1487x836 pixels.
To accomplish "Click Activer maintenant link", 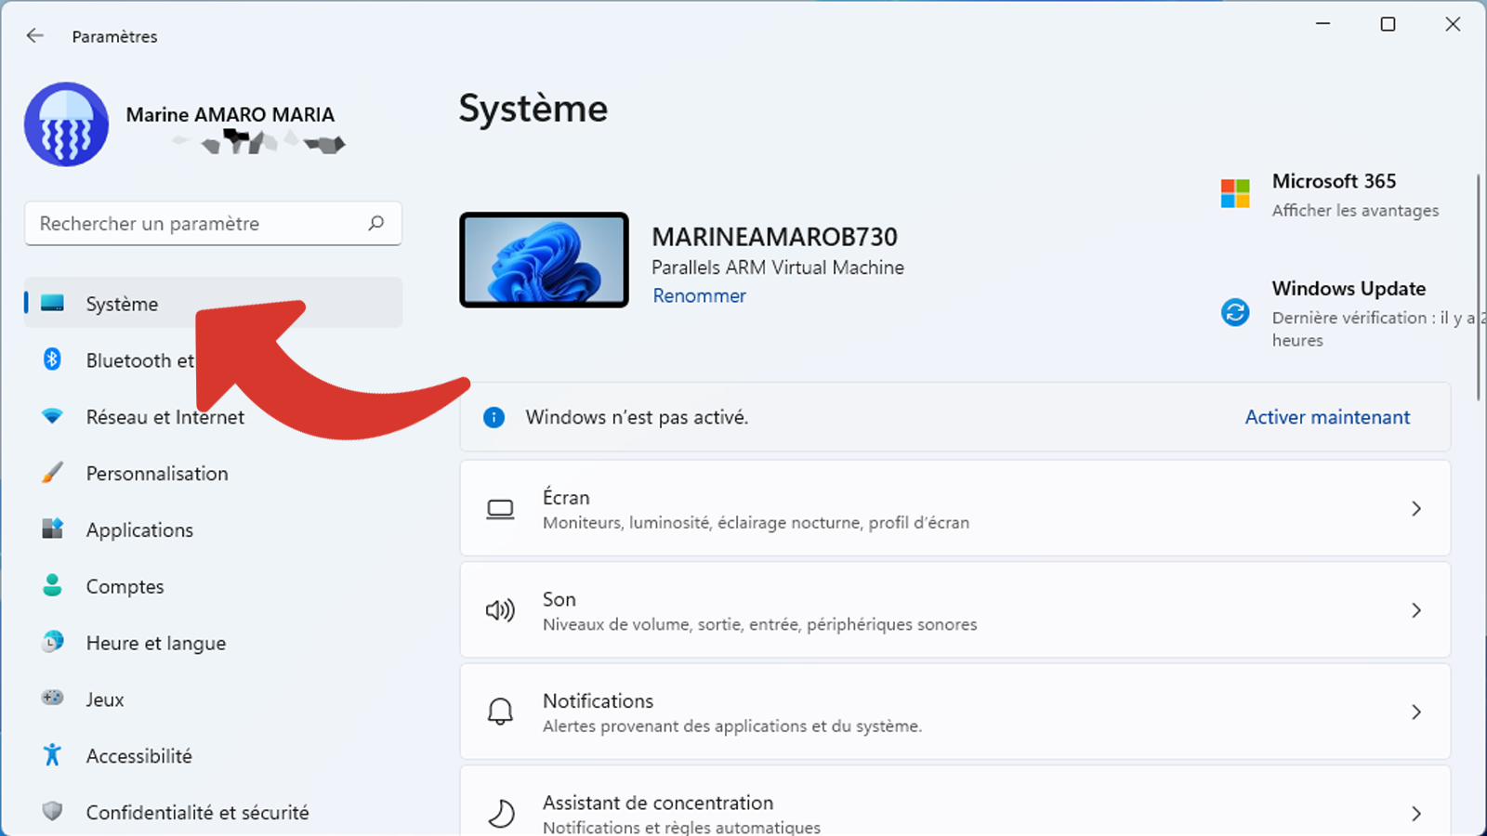I will pyautogui.click(x=1327, y=417).
